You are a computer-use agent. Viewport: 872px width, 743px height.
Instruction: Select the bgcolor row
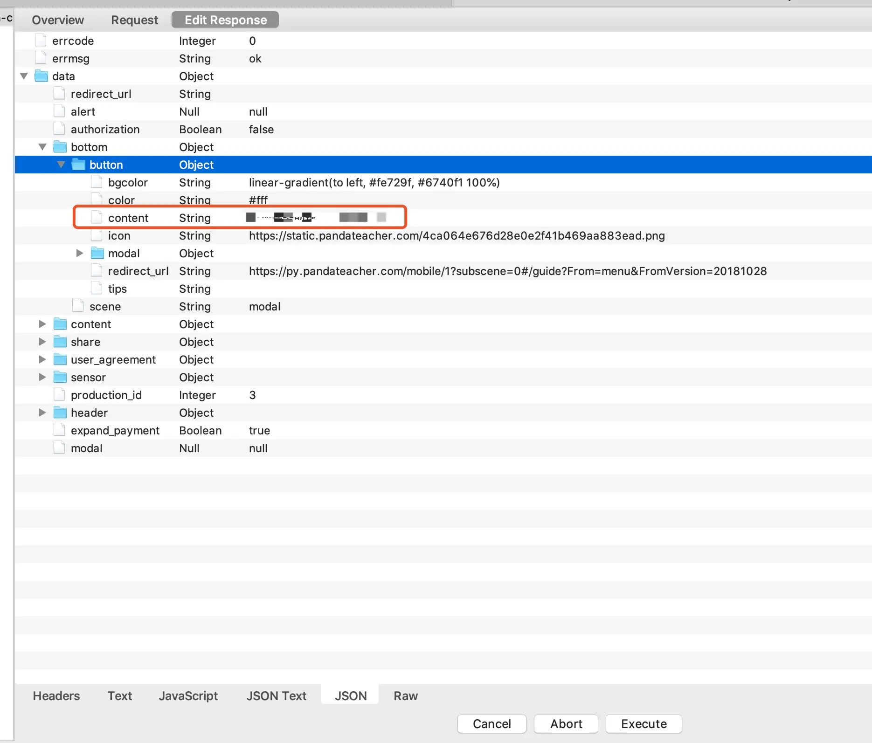click(443, 182)
